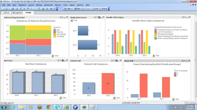
Task: Open the Selections menu
Action: (x=22, y=5)
